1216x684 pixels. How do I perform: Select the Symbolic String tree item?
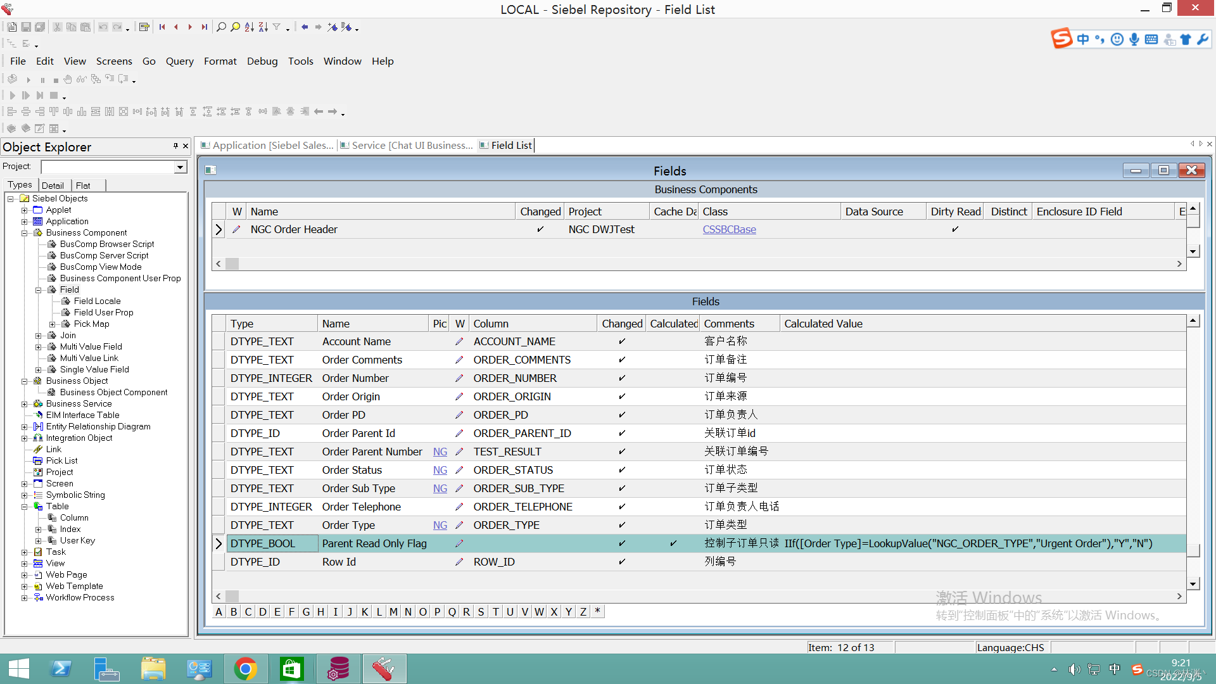point(75,495)
